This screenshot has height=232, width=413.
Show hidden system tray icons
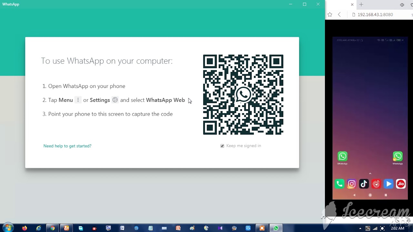point(360,228)
